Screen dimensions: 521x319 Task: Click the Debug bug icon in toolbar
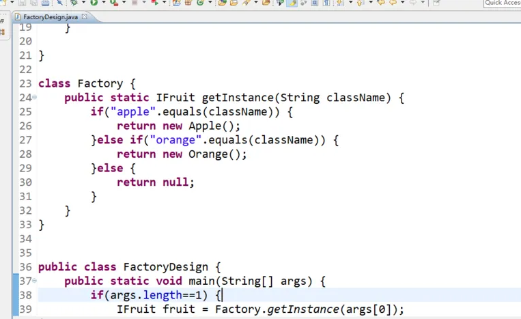pos(74,3)
